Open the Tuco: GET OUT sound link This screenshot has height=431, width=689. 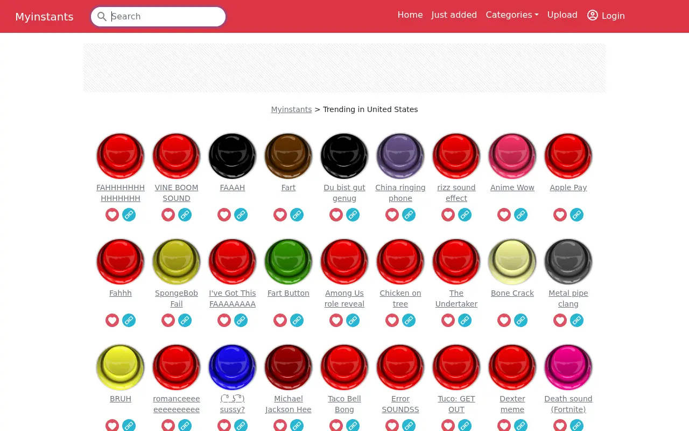pos(456,404)
